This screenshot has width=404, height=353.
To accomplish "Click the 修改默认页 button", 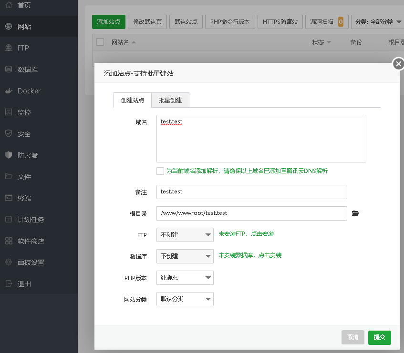I will click(x=147, y=22).
